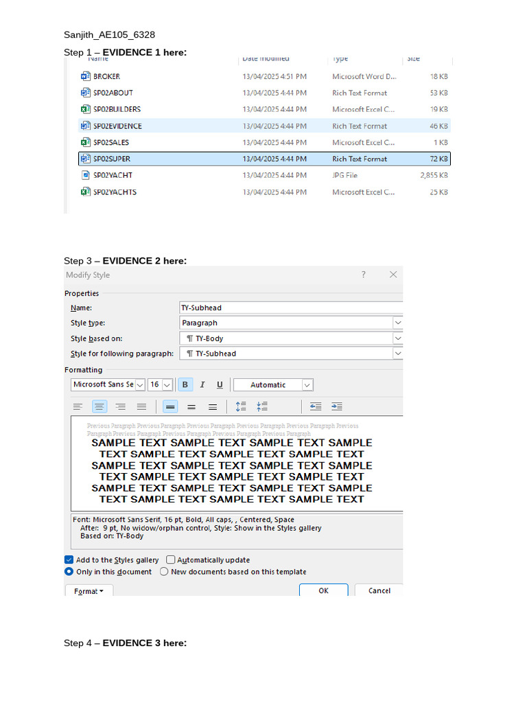
Task: Click the SP02BUILDERS Excel file icon
Action: pyautogui.click(x=85, y=109)
